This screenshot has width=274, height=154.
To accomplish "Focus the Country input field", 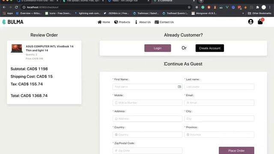I will (147, 135).
